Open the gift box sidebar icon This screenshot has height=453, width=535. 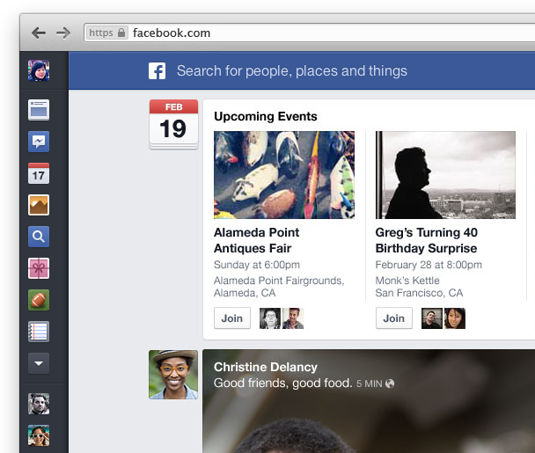(39, 268)
